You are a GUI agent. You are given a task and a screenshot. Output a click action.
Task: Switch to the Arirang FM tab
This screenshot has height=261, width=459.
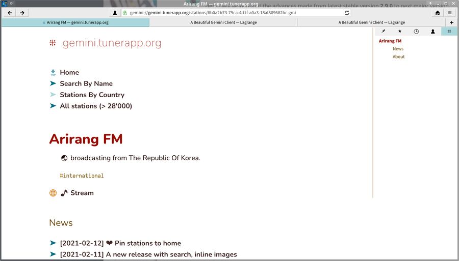75,22
